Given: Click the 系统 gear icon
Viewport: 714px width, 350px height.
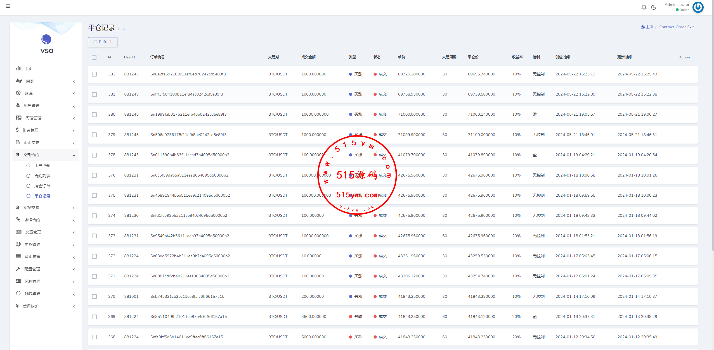Looking at the screenshot, I should pyautogui.click(x=18, y=93).
